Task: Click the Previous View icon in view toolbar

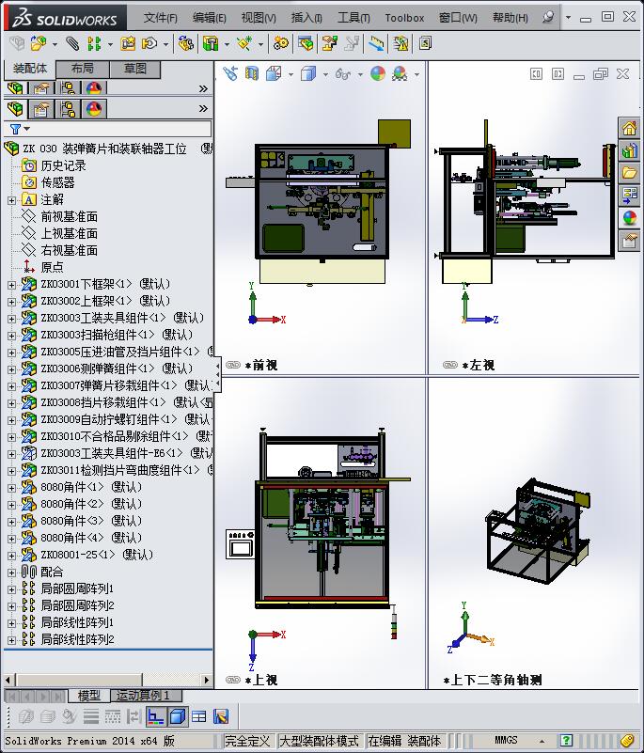Action: click(230, 74)
